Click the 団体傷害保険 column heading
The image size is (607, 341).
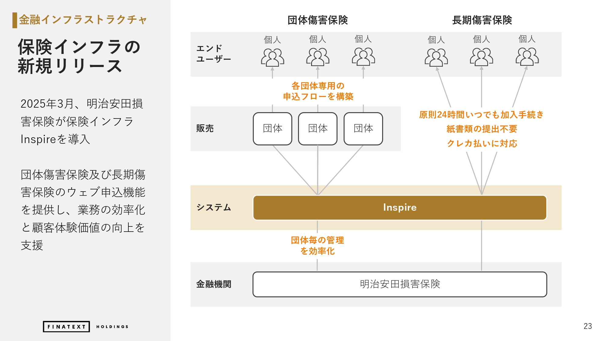[317, 20]
